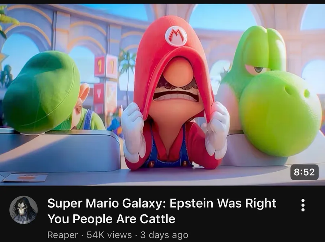
Task: Select the 3 days ago timestamp
Action: [x=164, y=235]
